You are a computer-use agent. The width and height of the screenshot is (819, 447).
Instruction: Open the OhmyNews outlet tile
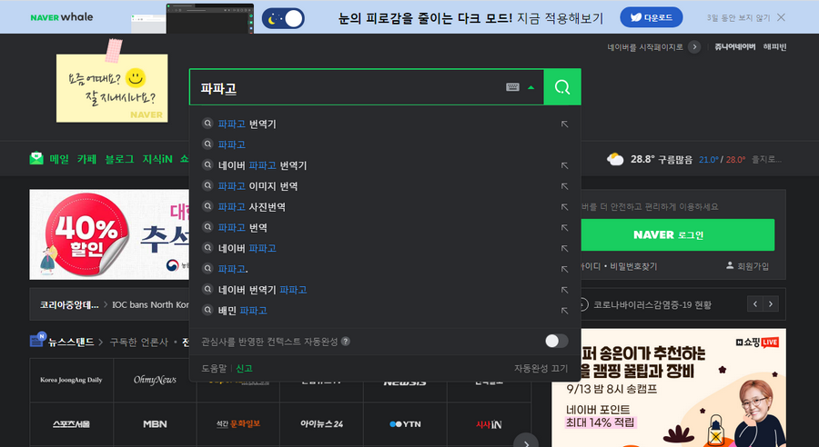tap(155, 380)
